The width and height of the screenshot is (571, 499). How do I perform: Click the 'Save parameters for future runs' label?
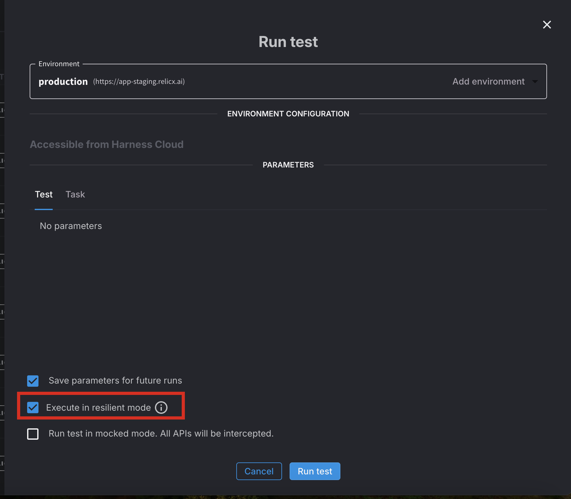[115, 381]
